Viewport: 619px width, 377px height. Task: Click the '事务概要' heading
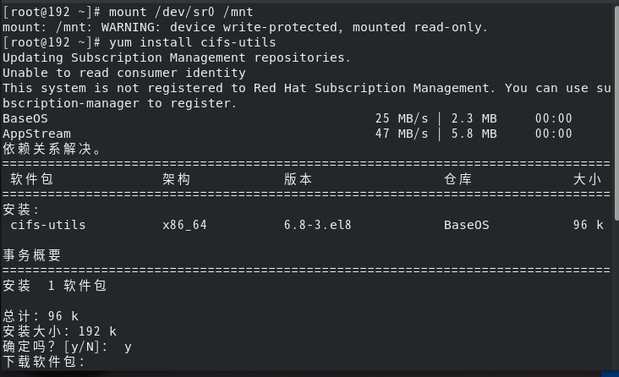click(32, 255)
